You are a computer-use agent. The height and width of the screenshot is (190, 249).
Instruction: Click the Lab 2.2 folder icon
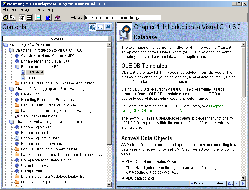17,111
